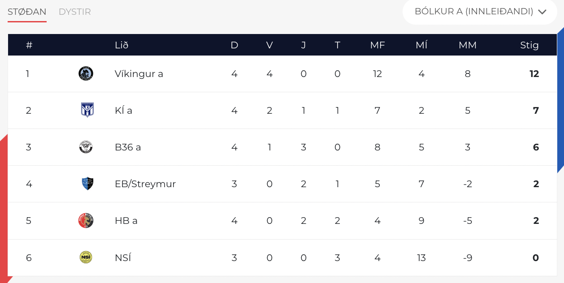This screenshot has width=564, height=283.
Task: Click the EB/Streymur team name
Action: [x=145, y=184]
